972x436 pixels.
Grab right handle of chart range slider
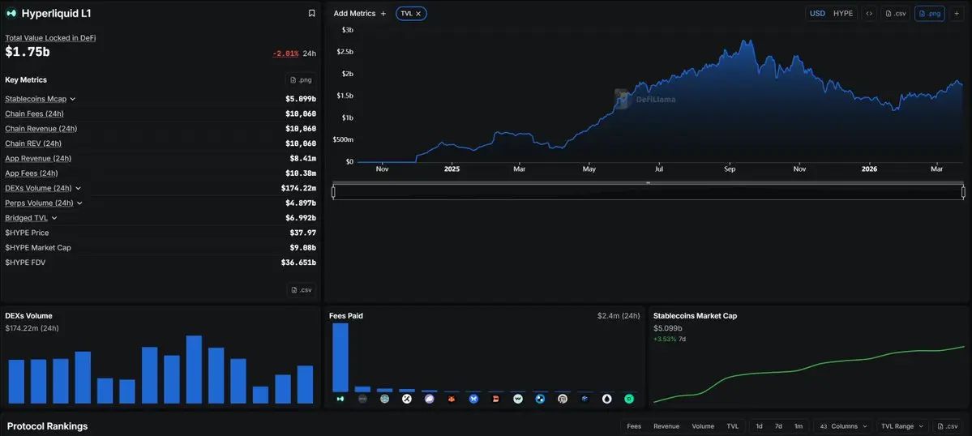click(963, 192)
